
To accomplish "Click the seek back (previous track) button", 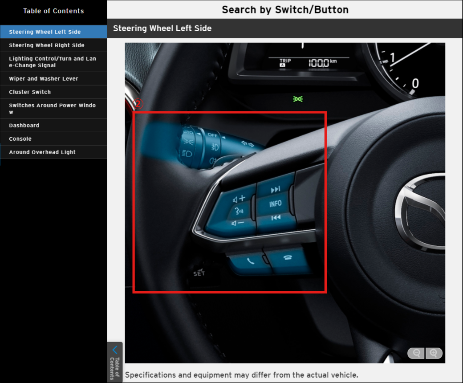I will 276,218.
